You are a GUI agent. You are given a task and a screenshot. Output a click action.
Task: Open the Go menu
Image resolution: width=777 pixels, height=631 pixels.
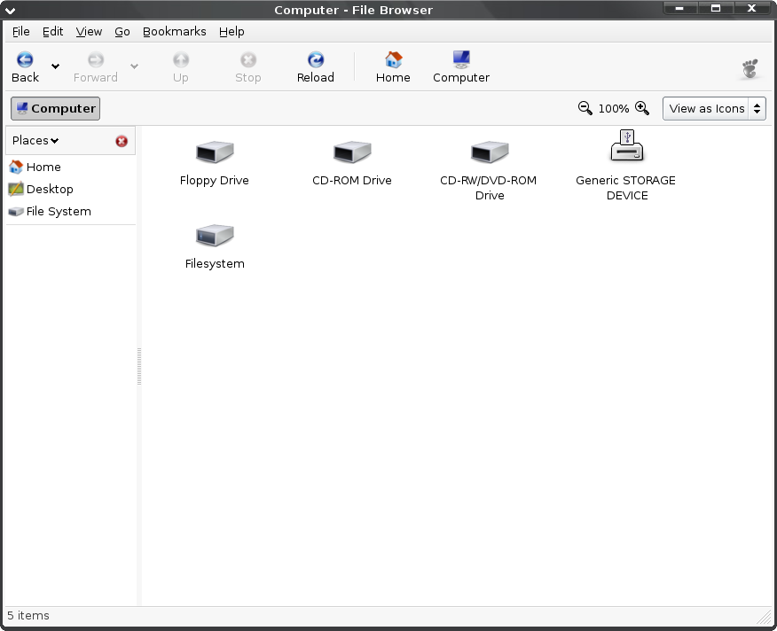tap(122, 32)
